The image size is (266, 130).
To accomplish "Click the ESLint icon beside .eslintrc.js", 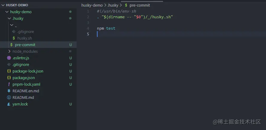I will 9,58.
